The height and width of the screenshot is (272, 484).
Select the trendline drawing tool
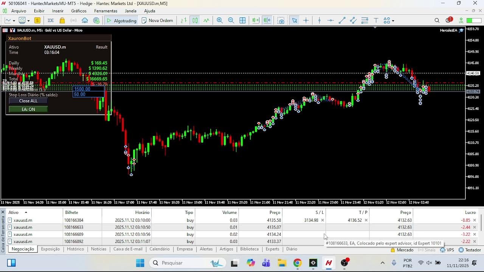(342, 20)
